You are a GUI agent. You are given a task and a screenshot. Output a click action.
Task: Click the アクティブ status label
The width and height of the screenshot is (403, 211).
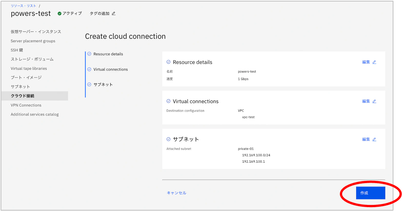tap(72, 13)
